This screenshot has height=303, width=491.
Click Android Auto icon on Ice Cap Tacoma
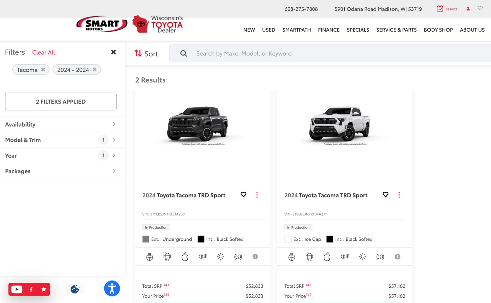[309, 257]
